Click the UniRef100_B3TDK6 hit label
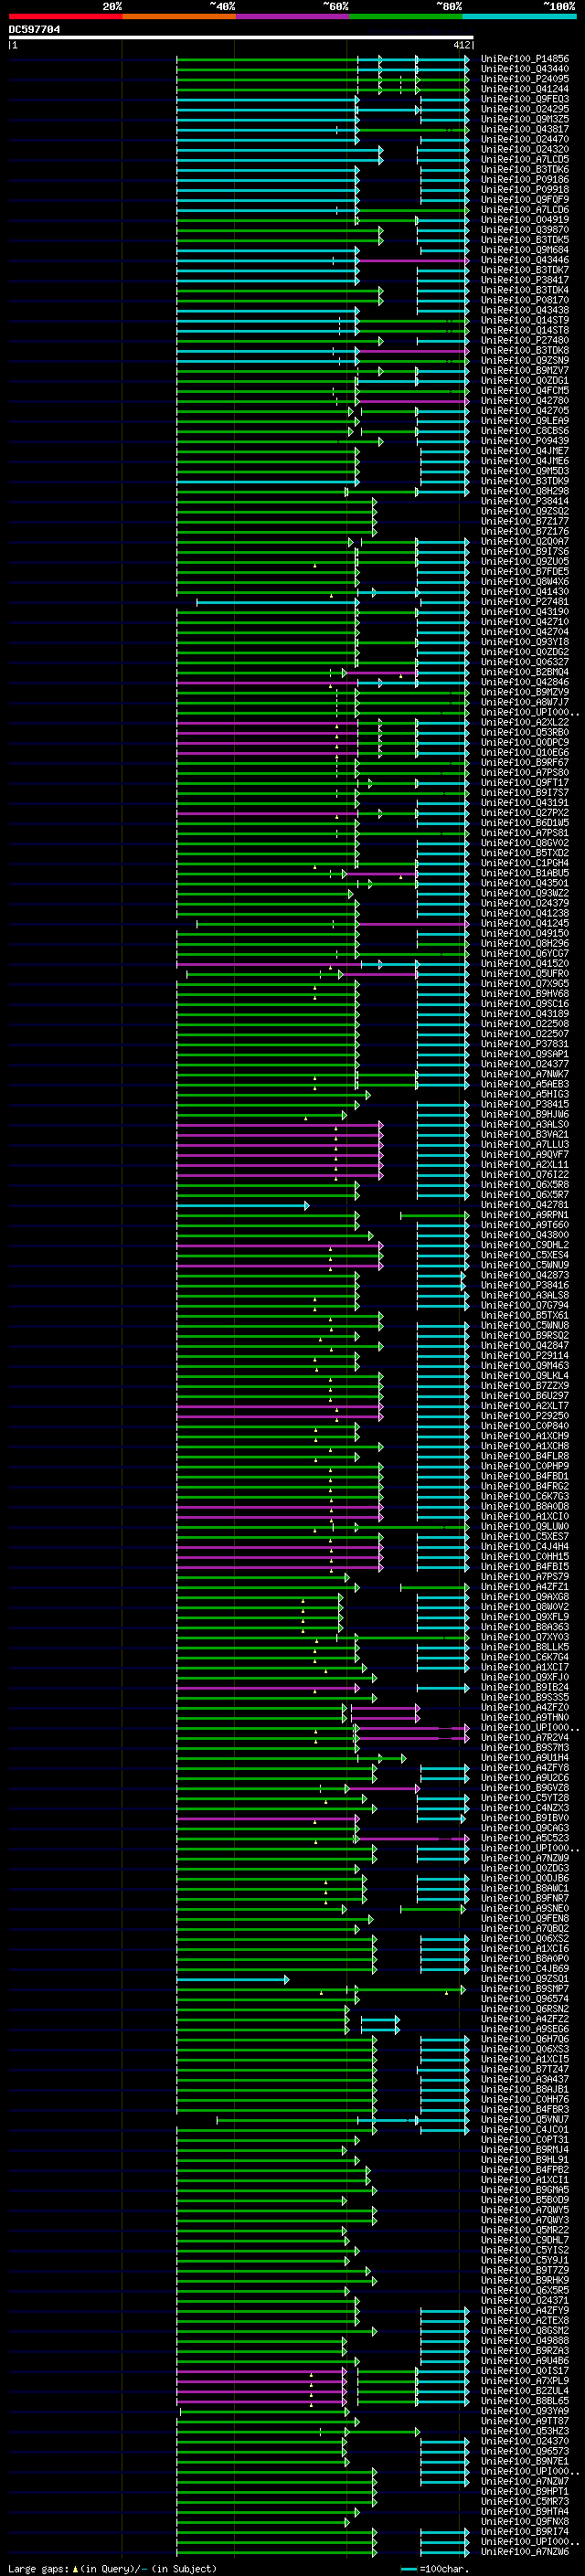This screenshot has width=585, height=2576. click(525, 169)
